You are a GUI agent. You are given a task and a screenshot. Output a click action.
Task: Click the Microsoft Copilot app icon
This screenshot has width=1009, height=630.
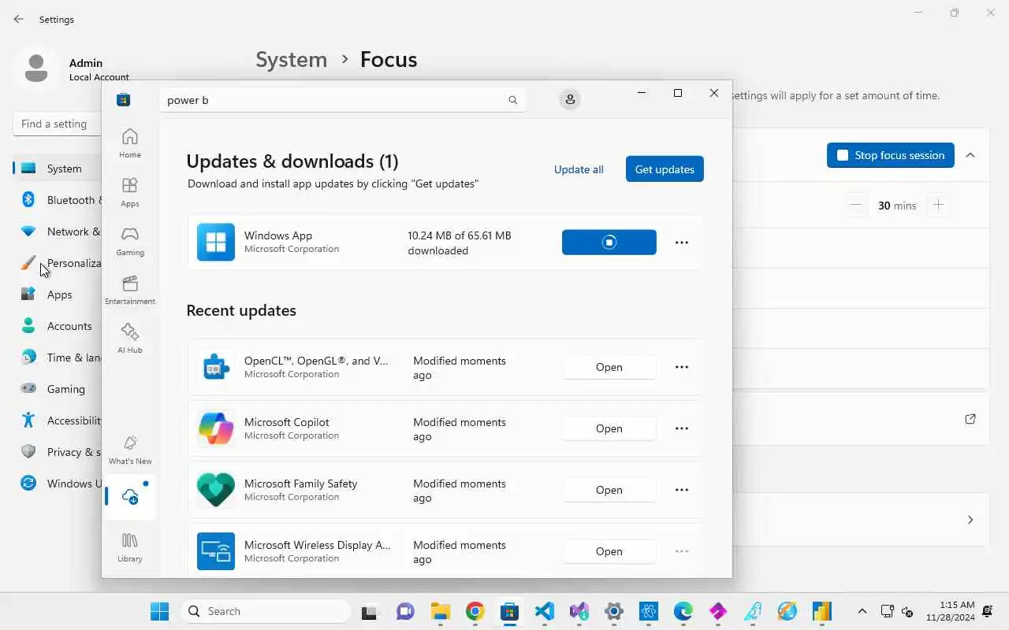point(216,428)
